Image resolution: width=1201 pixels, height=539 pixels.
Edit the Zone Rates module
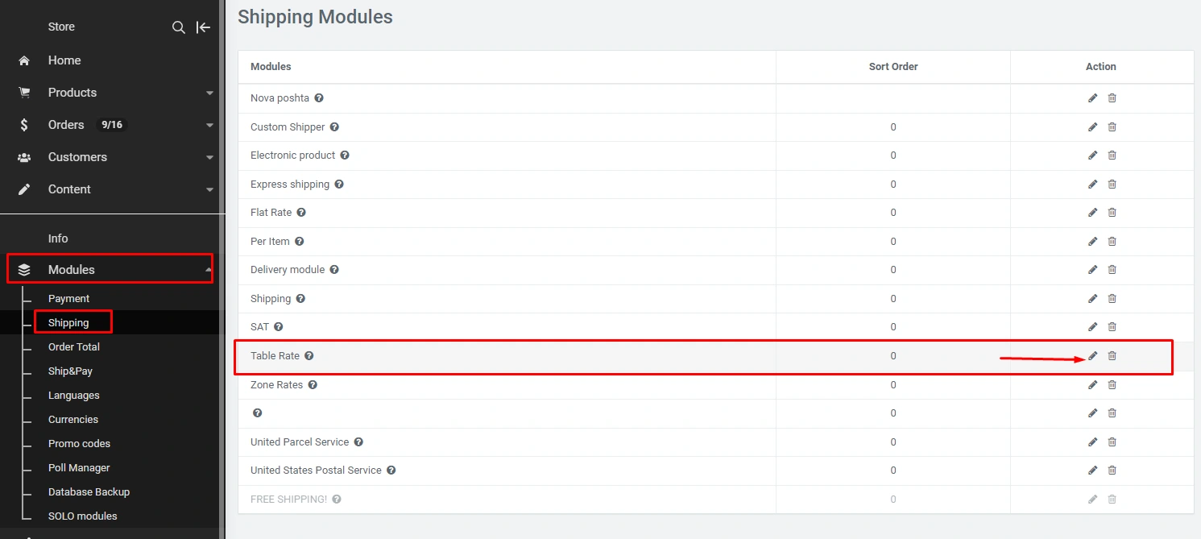[1093, 385]
